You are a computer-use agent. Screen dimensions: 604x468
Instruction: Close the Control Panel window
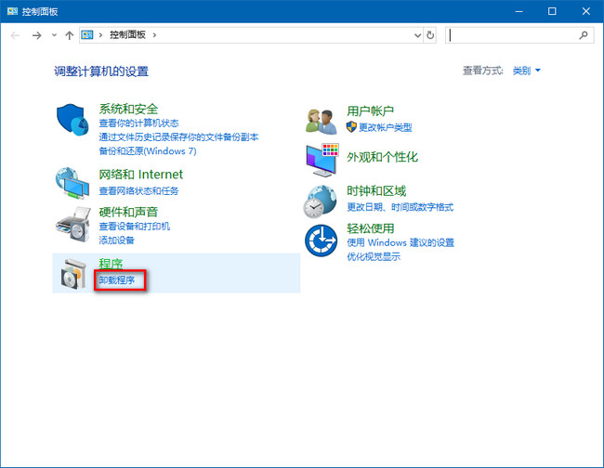[x=586, y=11]
